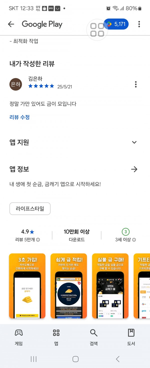Viewport: 150px width, 368px height.
Task: Open the Play Points 5,171 badge
Action: [116, 24]
